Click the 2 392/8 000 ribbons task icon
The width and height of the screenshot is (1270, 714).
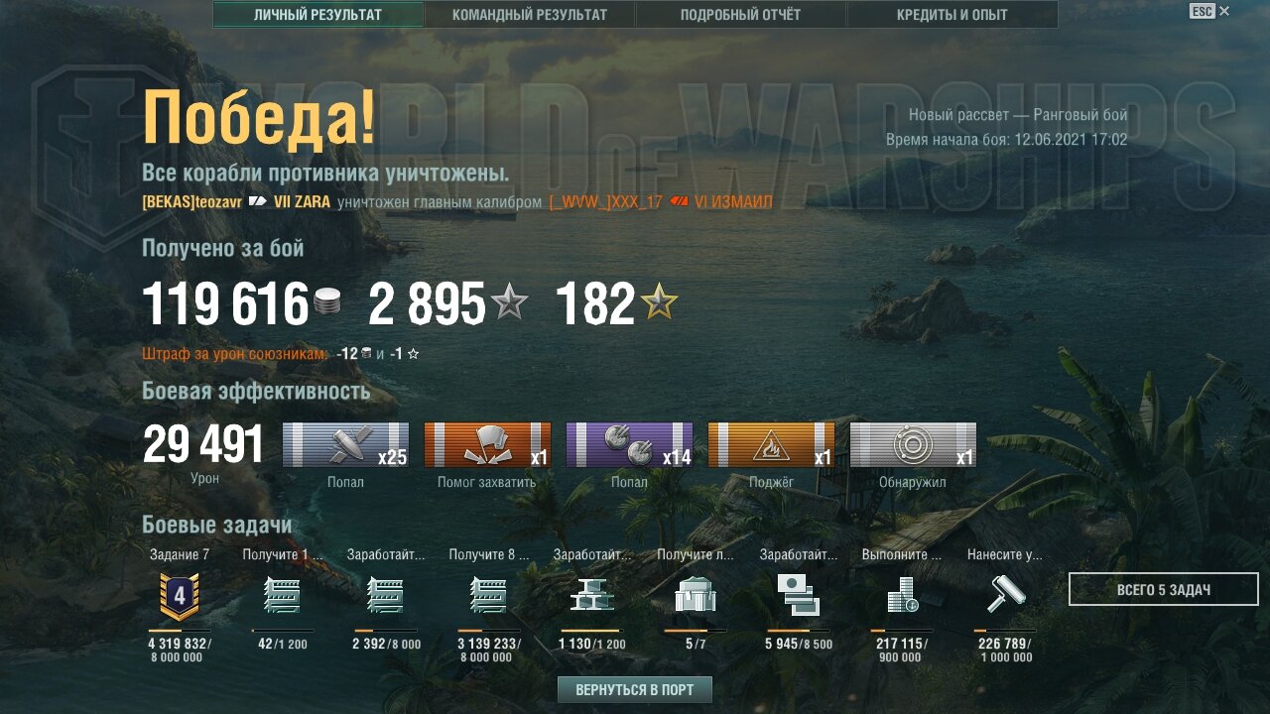click(x=385, y=594)
